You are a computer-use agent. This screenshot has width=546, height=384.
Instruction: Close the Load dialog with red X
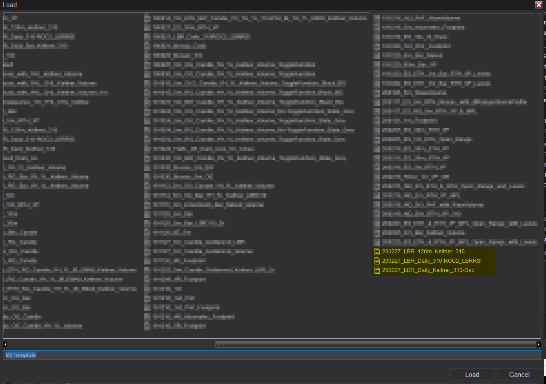(538, 5)
